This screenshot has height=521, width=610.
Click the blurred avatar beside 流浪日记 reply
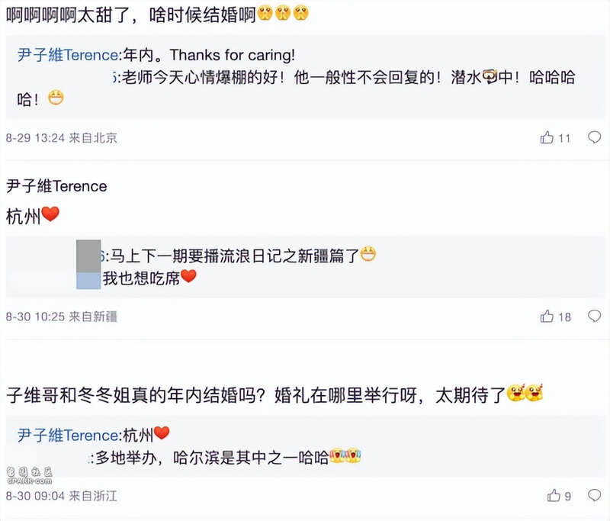[x=89, y=264]
